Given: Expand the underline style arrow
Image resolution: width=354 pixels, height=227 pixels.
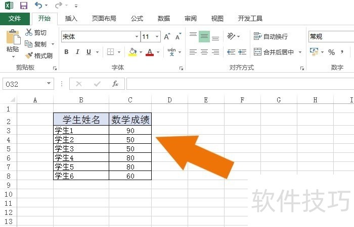Looking at the screenshot, I should tap(97, 52).
